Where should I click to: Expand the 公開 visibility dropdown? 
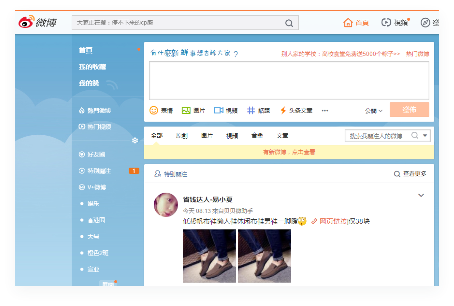click(374, 111)
